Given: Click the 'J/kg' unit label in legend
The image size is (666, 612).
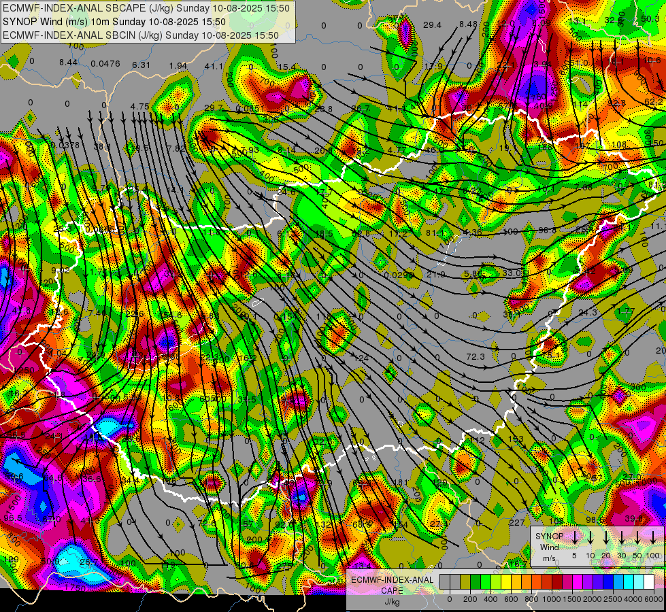Looking at the screenshot, I should 392,602.
